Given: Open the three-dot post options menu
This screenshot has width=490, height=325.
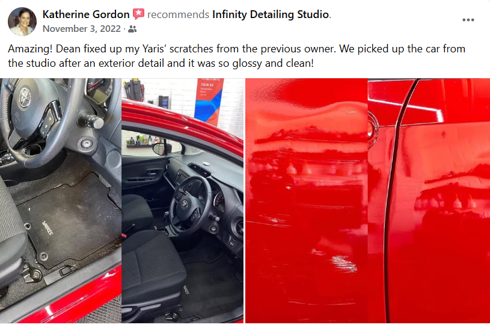Looking at the screenshot, I should tap(468, 20).
